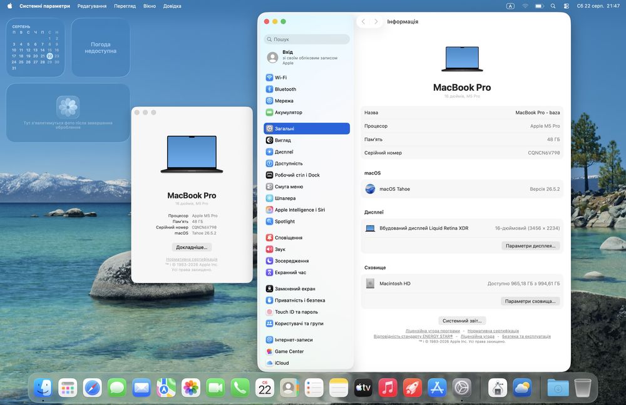
Task: Open App Store from the Dock
Action: click(x=437, y=387)
